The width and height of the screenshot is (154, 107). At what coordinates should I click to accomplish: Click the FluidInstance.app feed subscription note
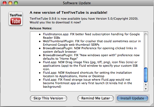click(91, 36)
